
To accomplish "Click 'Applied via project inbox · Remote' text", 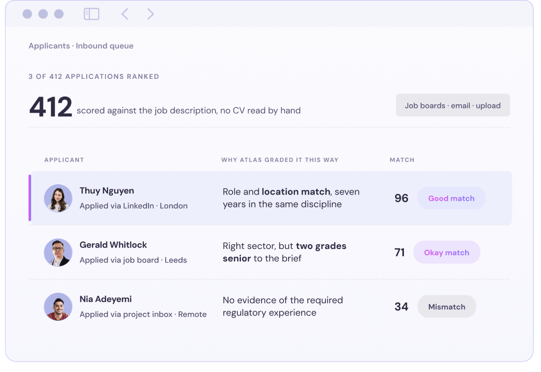I will tap(143, 314).
